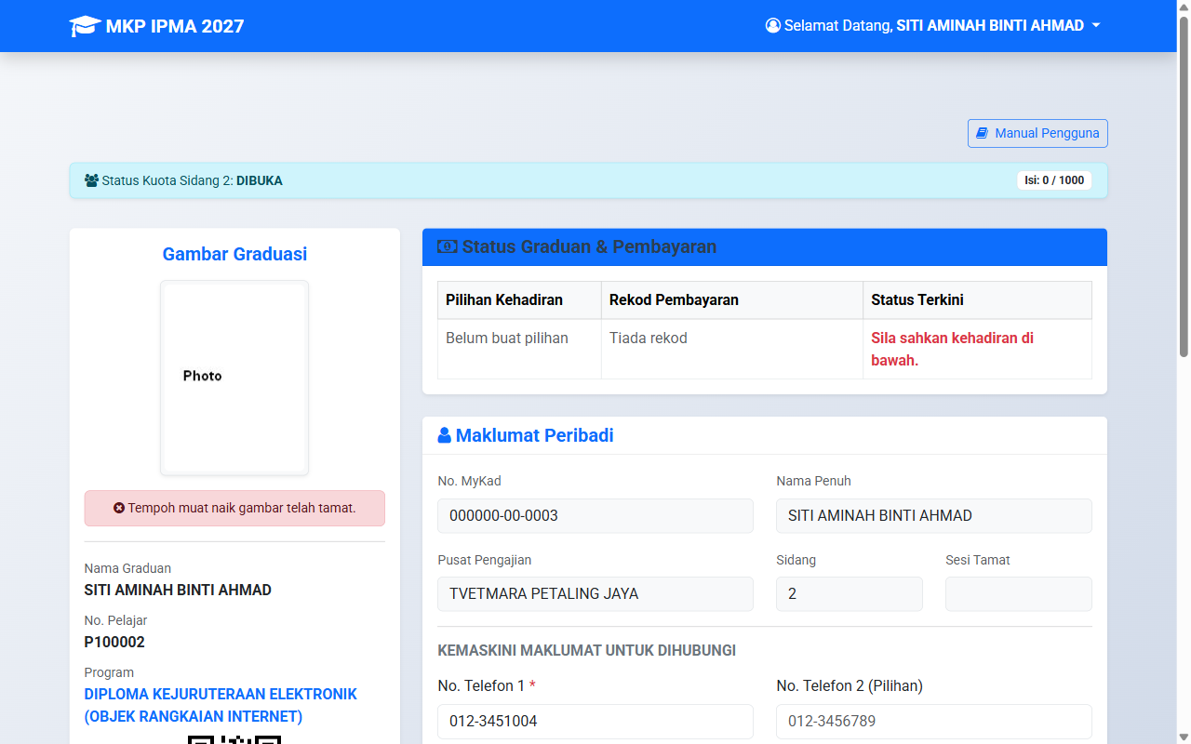The image size is (1191, 744).
Task: Click the No. Telefon 1 input field
Action: (595, 721)
